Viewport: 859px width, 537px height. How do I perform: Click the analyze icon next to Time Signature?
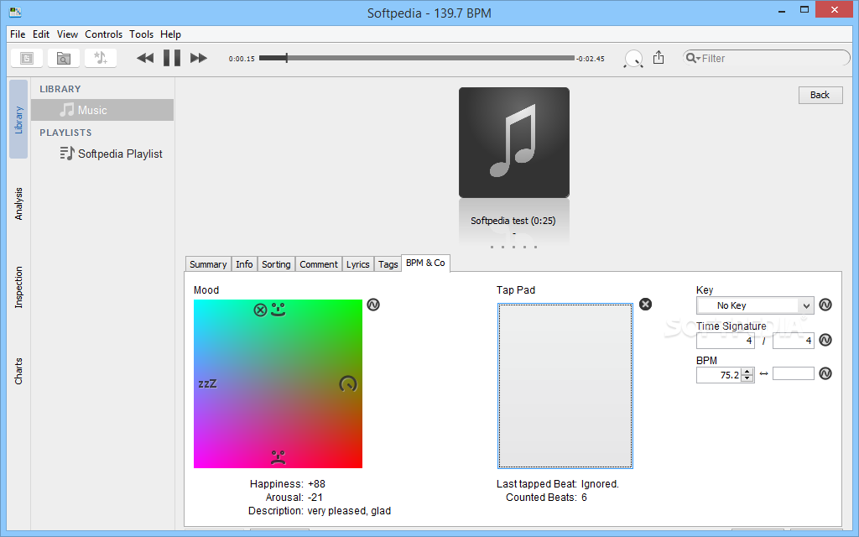click(x=825, y=341)
